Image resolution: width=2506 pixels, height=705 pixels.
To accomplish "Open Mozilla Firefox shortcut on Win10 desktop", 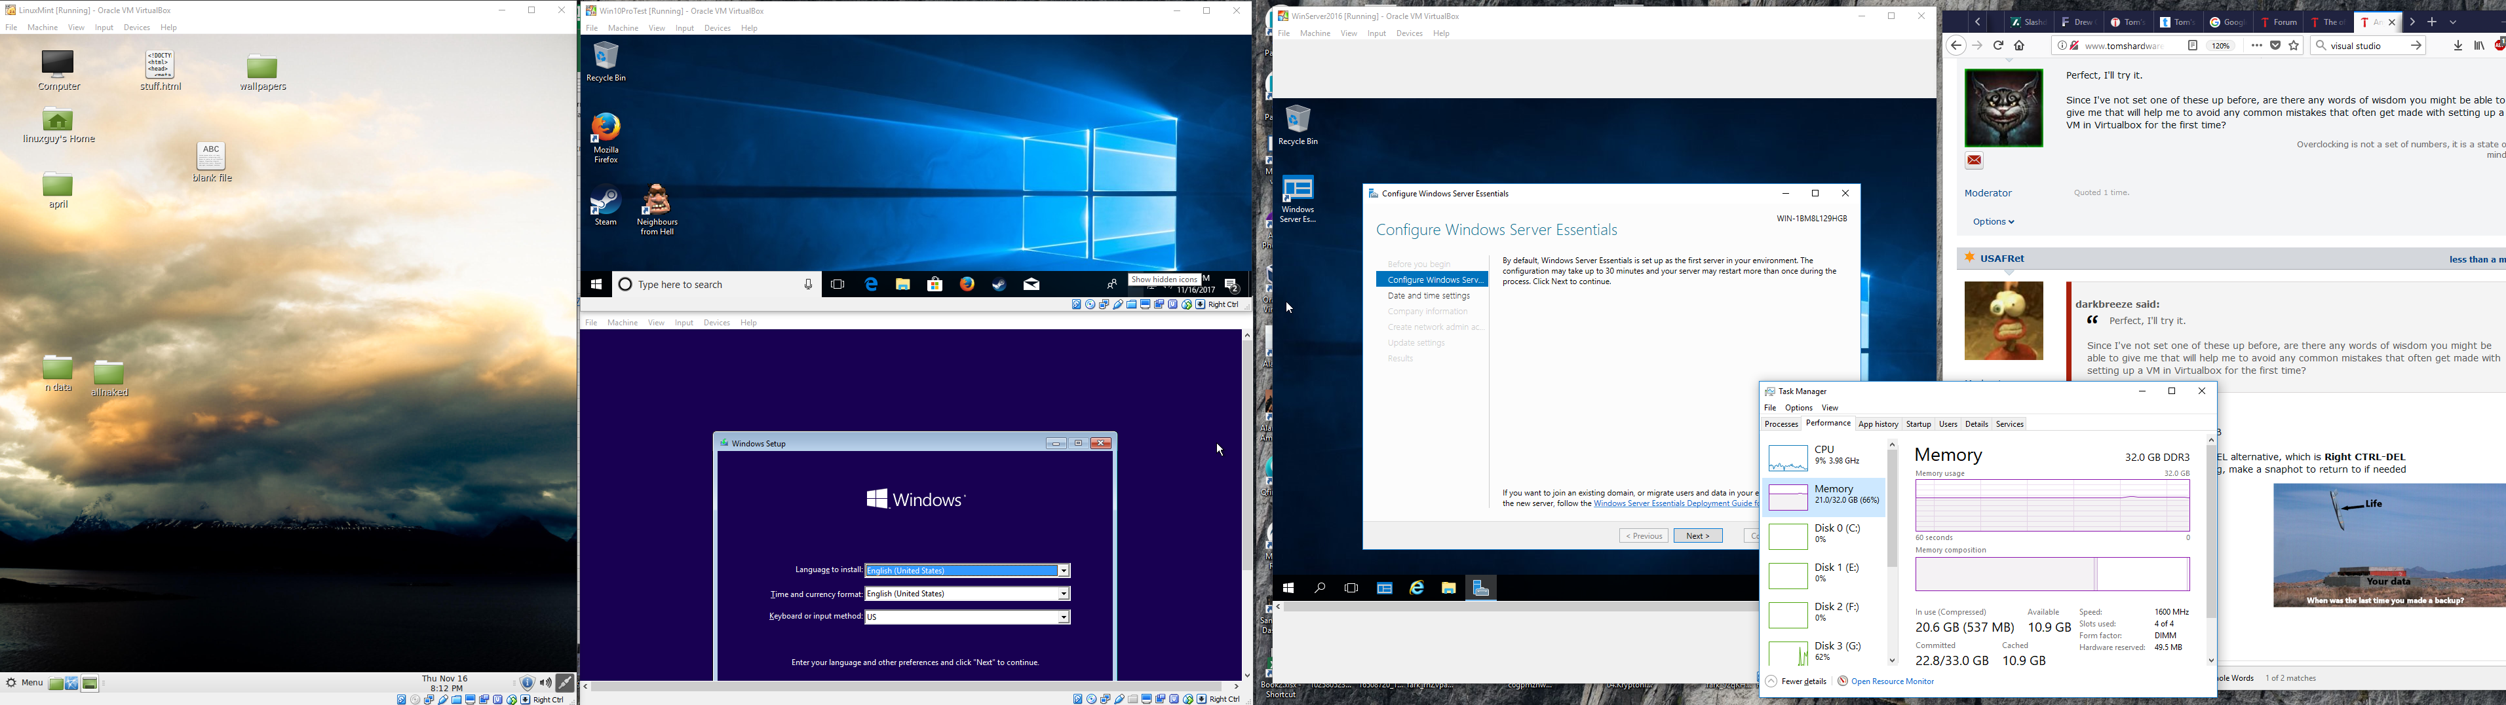I will (x=606, y=137).
